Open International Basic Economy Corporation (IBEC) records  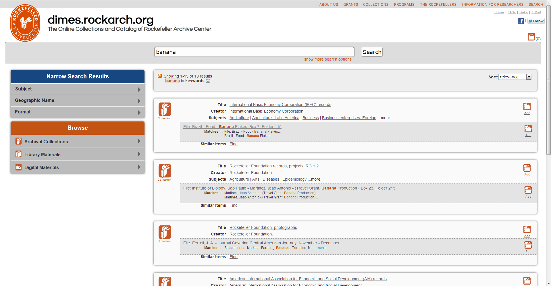coord(280,105)
